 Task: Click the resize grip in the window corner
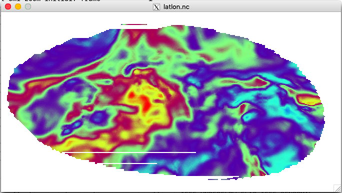(x=337, y=188)
